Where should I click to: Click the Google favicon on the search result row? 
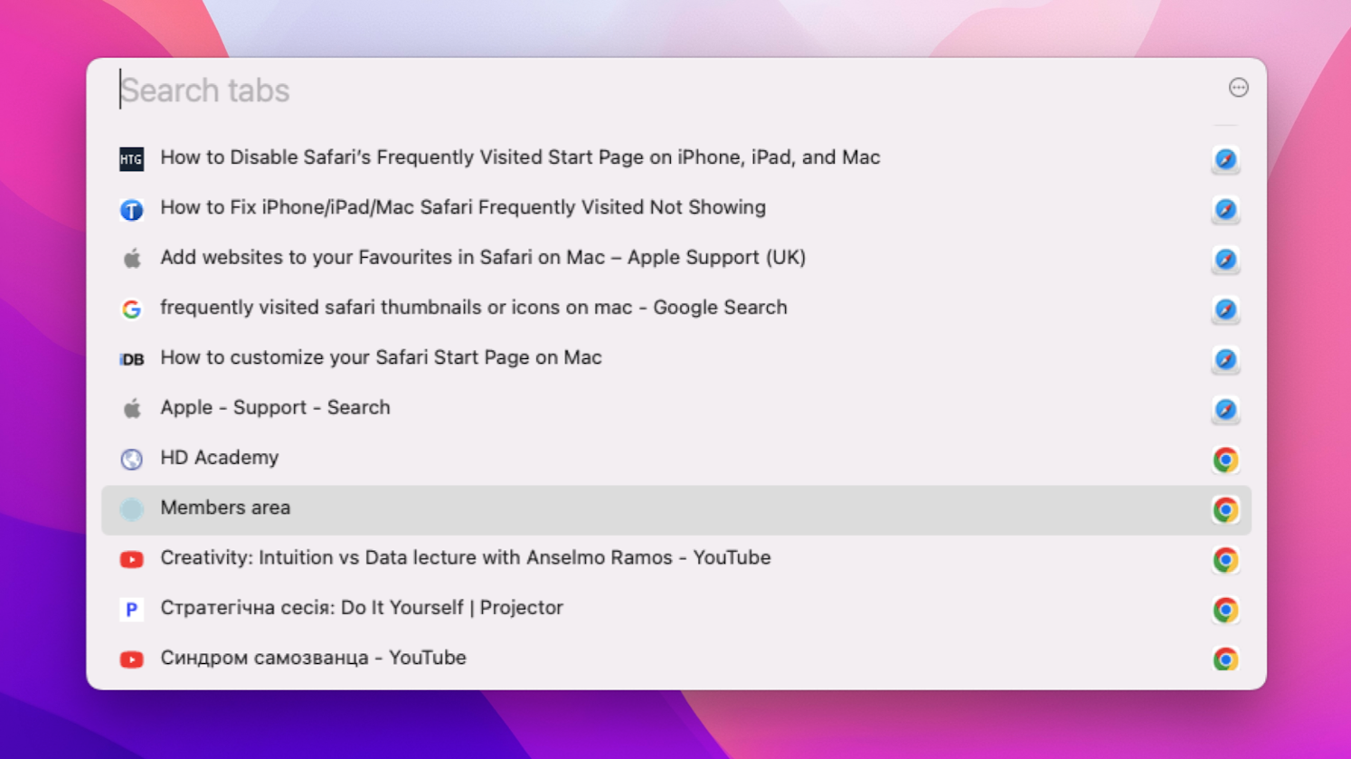(132, 308)
